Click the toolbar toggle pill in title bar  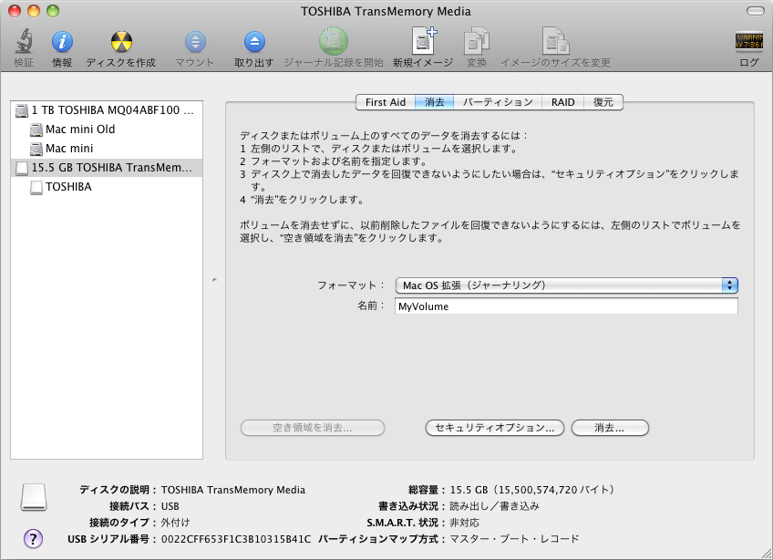pos(755,11)
